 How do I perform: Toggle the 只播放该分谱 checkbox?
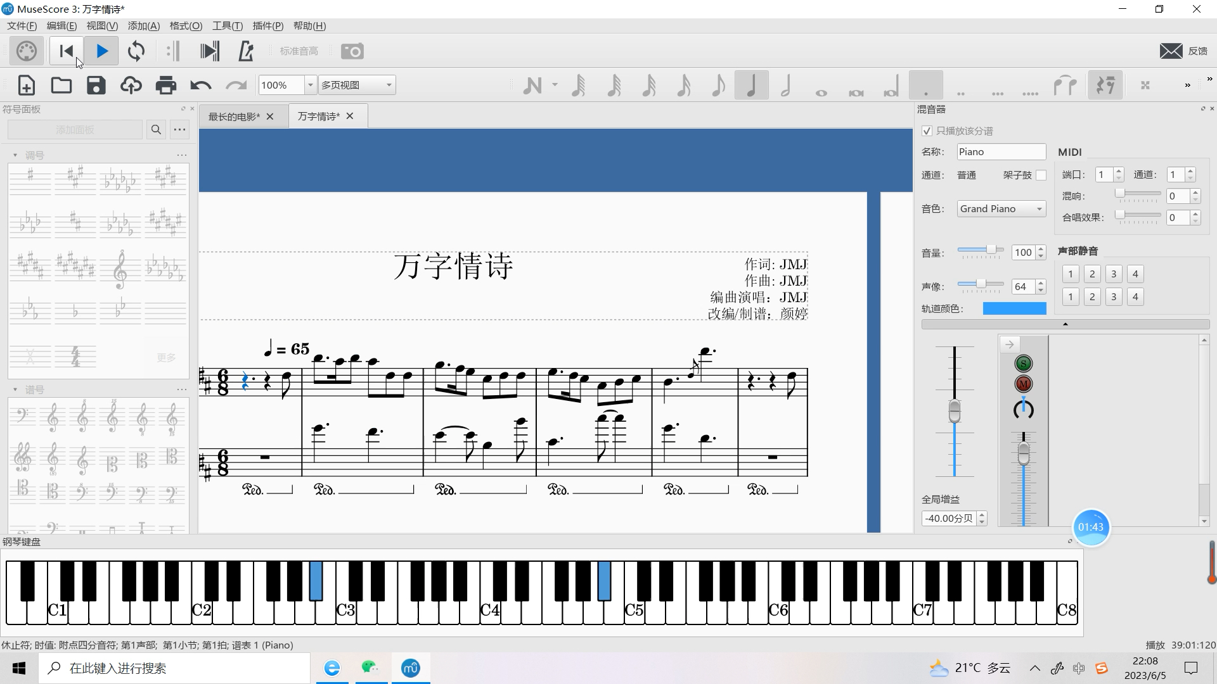[927, 130]
